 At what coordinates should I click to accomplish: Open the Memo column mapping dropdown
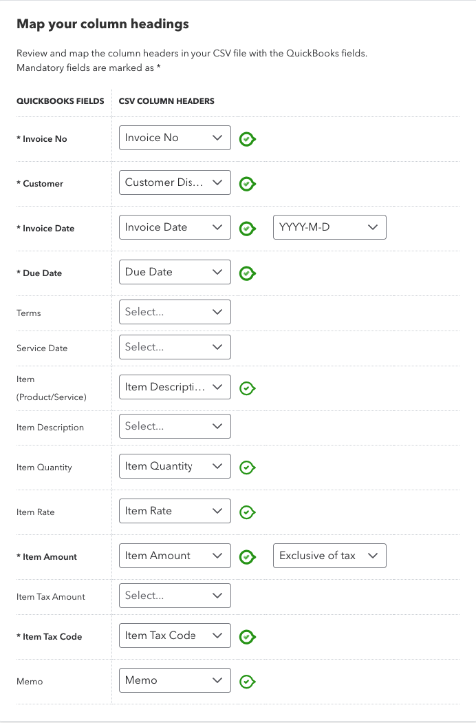pos(175,680)
